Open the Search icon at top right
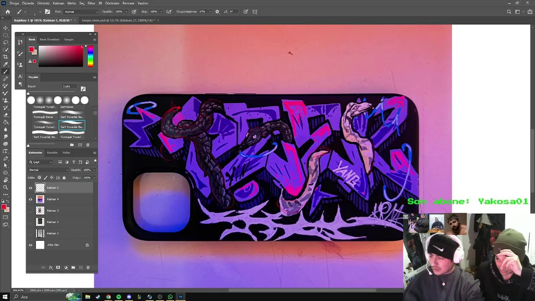Screen dimensions: 535x301 (509, 12)
